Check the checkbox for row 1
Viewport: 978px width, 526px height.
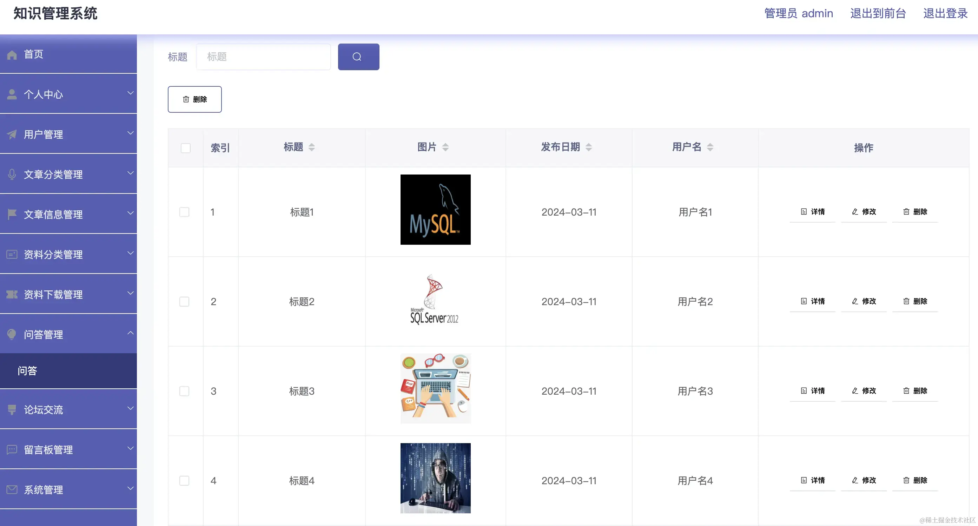point(184,212)
